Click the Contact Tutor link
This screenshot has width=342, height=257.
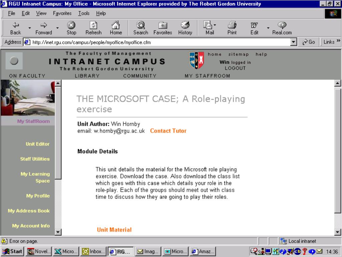168,131
